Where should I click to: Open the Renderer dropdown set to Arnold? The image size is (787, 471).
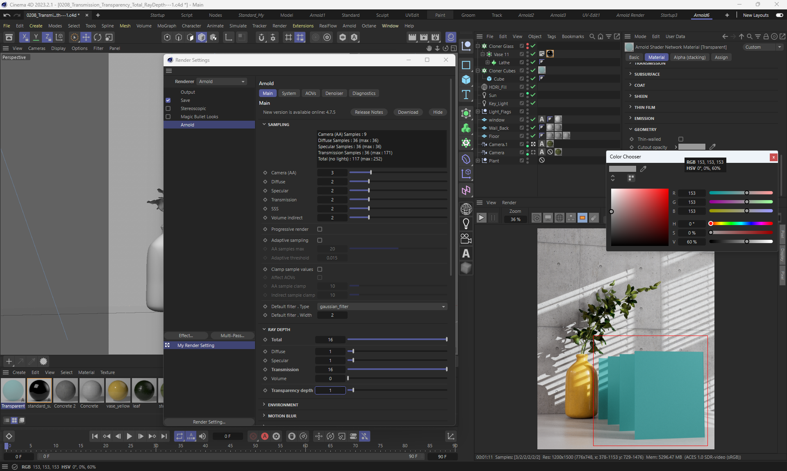[x=222, y=81]
